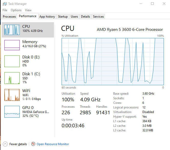The image size is (170, 150).
Task: Go to the Startup tab
Action: [63, 17]
